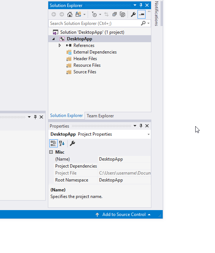Select the DesktopApp project row
The image size is (215, 253).
pos(99,39)
